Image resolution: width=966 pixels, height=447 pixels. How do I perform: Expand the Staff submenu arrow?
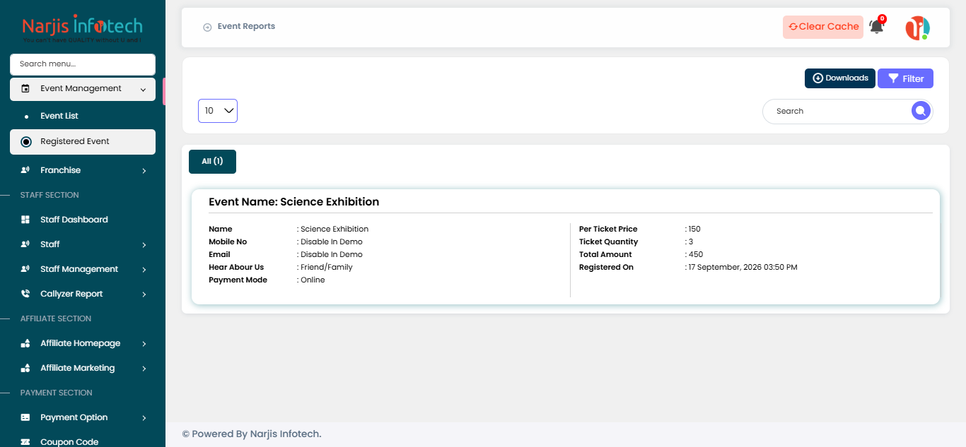(x=144, y=244)
